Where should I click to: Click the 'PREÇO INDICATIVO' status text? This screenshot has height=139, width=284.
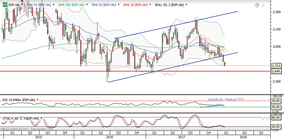pos(15,129)
